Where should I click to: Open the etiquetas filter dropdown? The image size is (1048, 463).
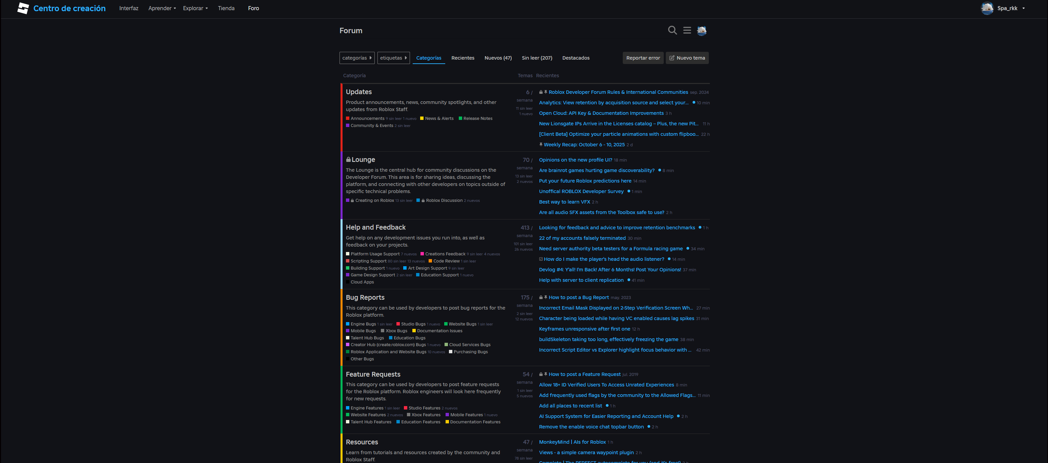(x=393, y=58)
